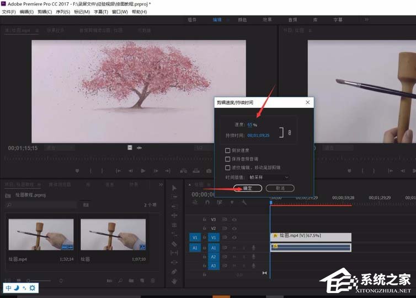This screenshot has width=416, height=298.
Task: Open source monitor zoom level dropdown
Action: coord(60,148)
